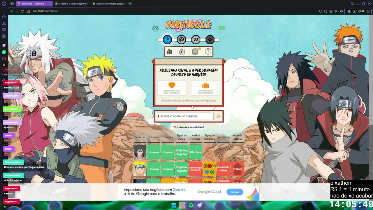This screenshot has height=210, width=373.
Task: Click the Kekkei Genkai column header
Action: [196, 137]
